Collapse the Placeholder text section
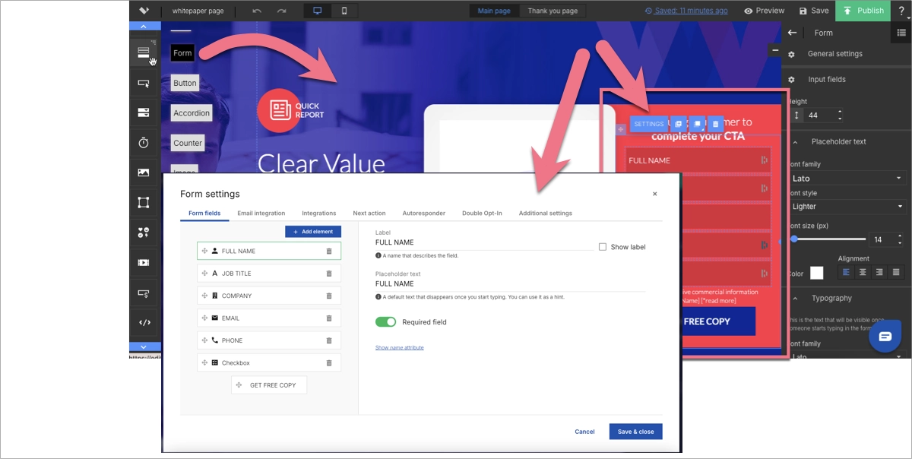The width and height of the screenshot is (912, 459). 793,142
